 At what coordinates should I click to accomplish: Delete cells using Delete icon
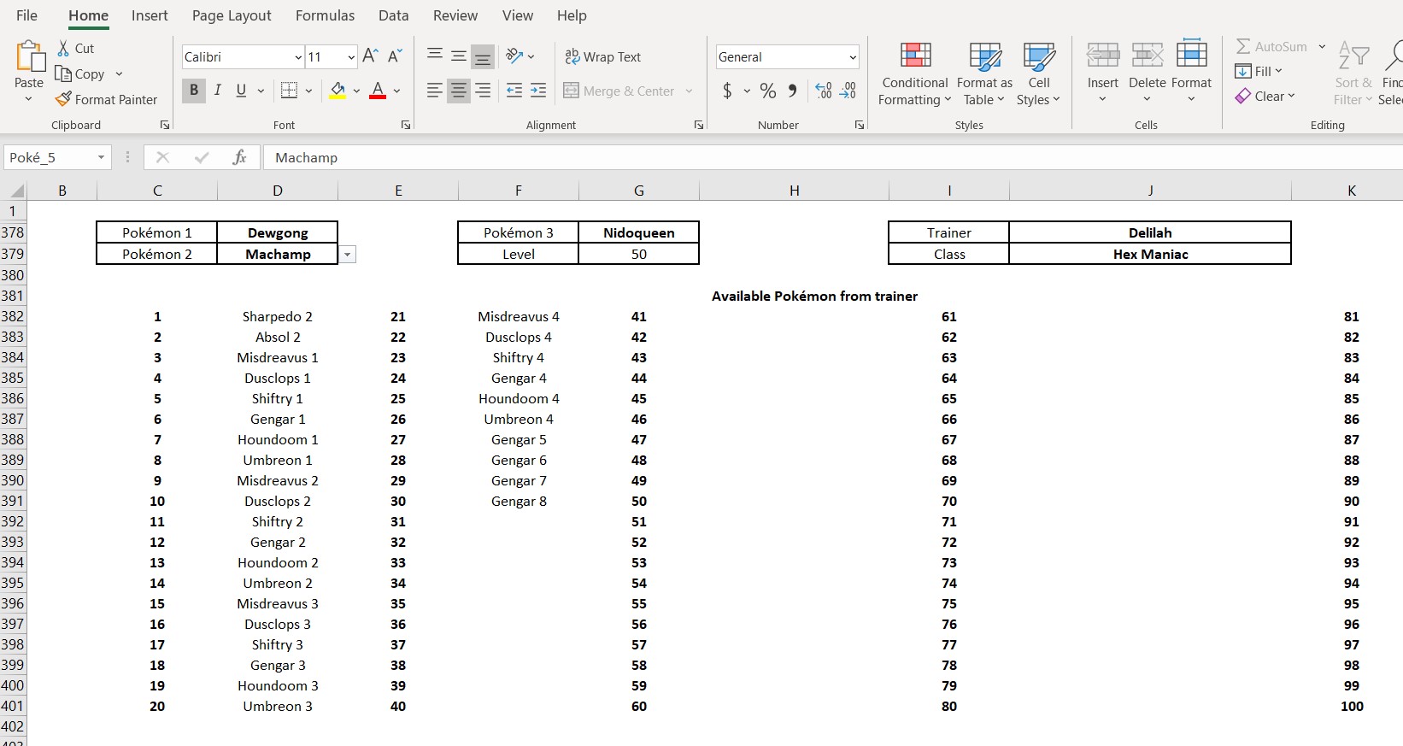pyautogui.click(x=1147, y=55)
